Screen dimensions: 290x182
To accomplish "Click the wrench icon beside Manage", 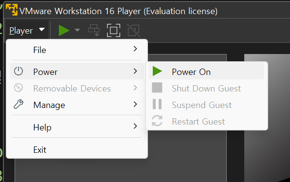I will [18, 104].
